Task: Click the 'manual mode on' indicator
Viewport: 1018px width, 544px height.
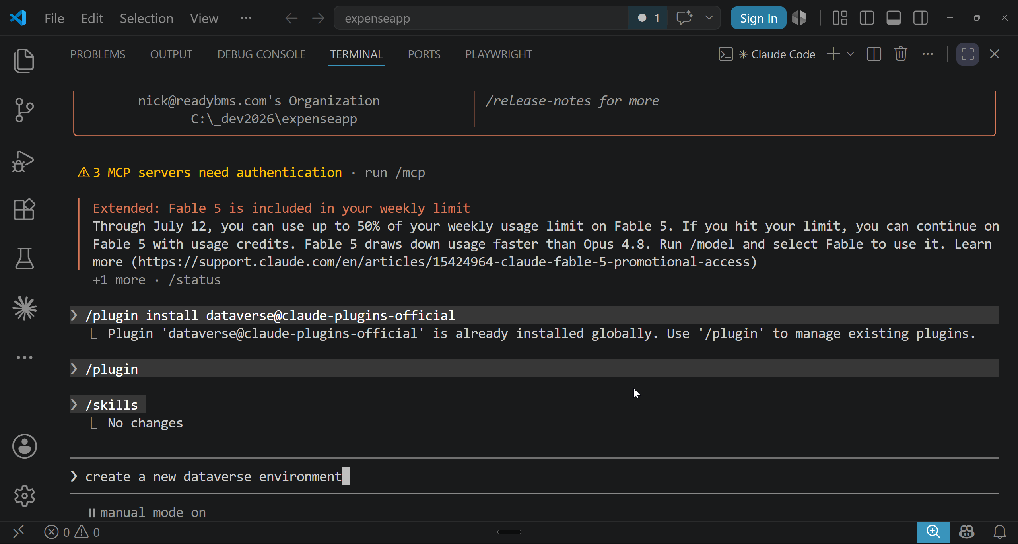Action: point(147,513)
